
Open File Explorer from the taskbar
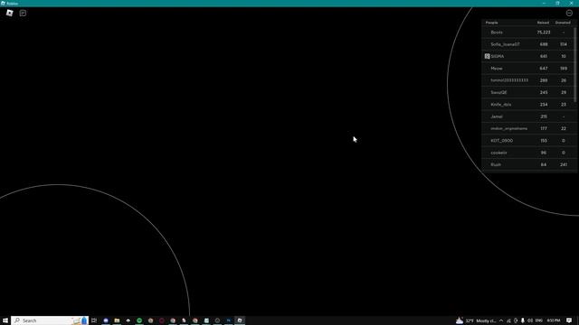(x=117, y=320)
